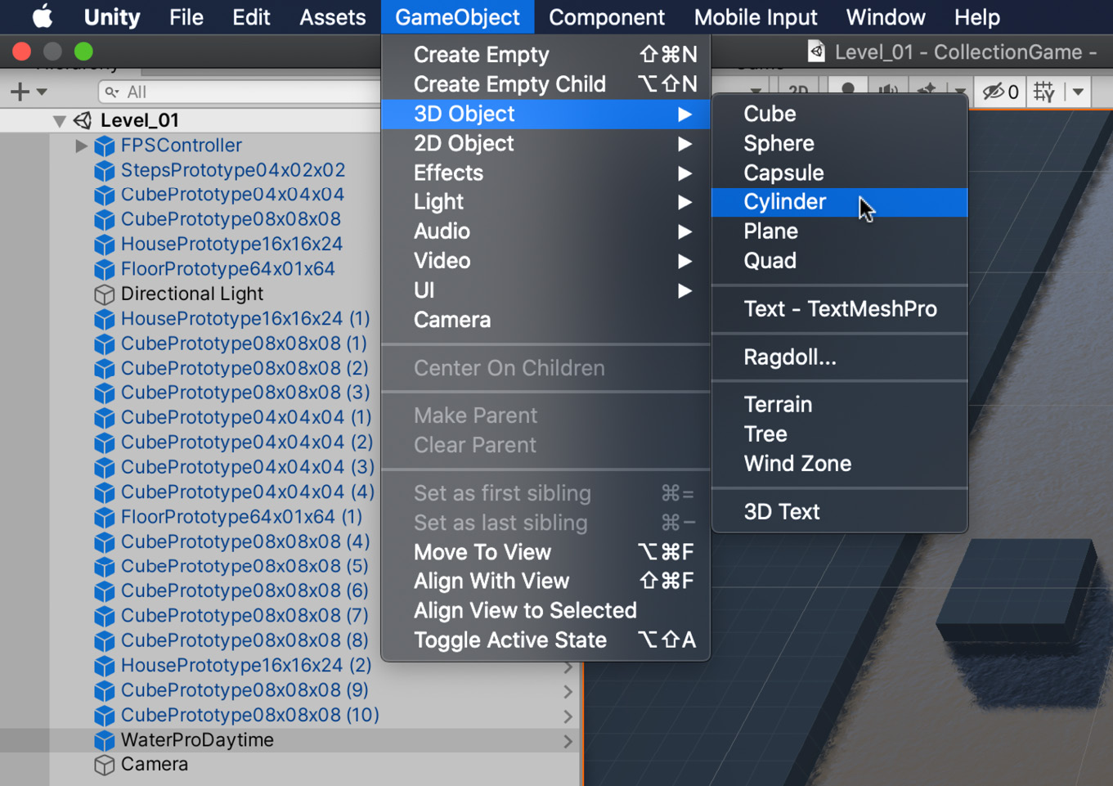This screenshot has height=786, width=1113.
Task: Open the File menu
Action: (x=186, y=17)
